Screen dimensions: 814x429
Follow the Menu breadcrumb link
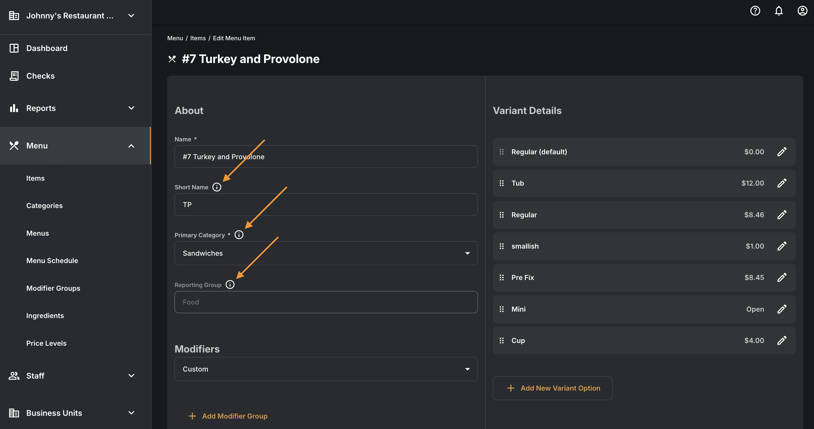coord(175,38)
